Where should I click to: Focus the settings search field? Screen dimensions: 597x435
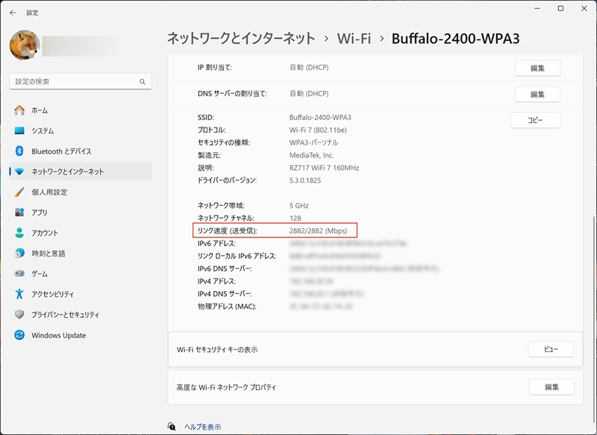pos(81,81)
